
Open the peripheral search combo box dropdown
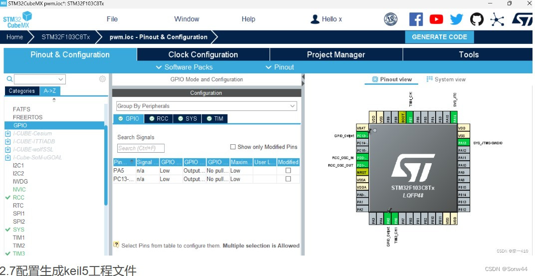pos(61,79)
